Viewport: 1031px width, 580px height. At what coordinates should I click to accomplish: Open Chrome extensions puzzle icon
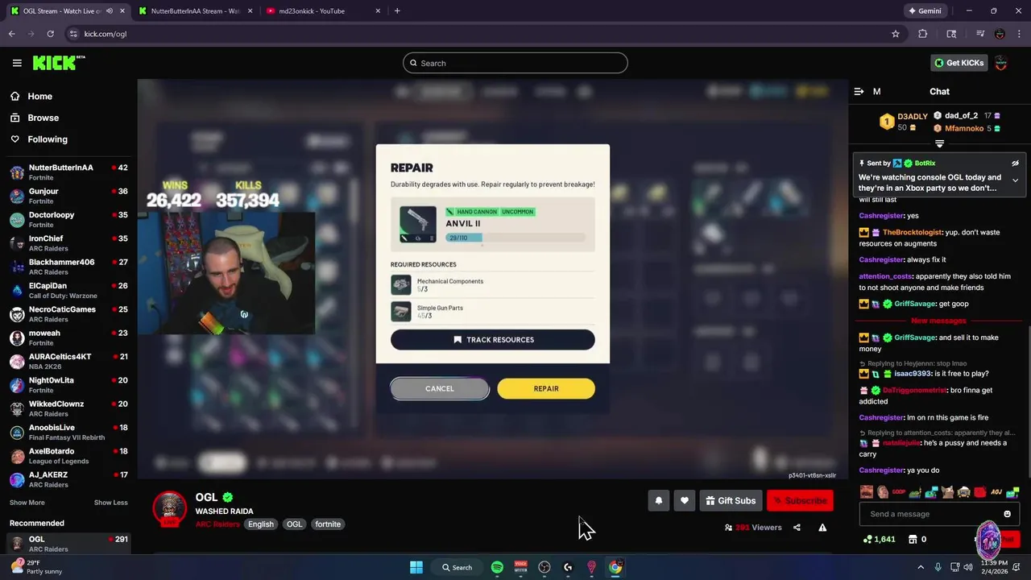click(923, 34)
